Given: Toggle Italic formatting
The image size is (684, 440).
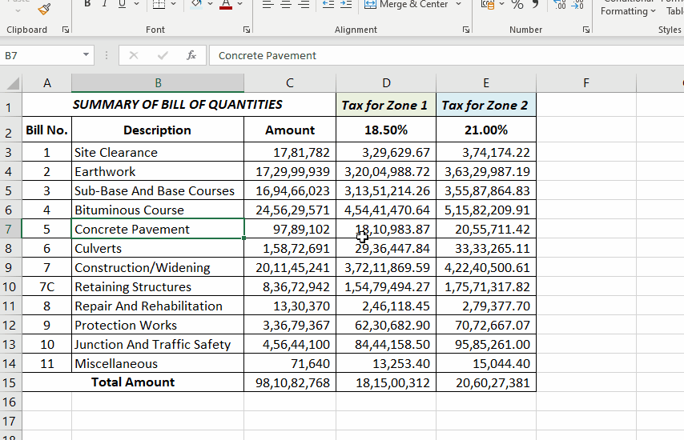Looking at the screenshot, I should pos(105,4).
